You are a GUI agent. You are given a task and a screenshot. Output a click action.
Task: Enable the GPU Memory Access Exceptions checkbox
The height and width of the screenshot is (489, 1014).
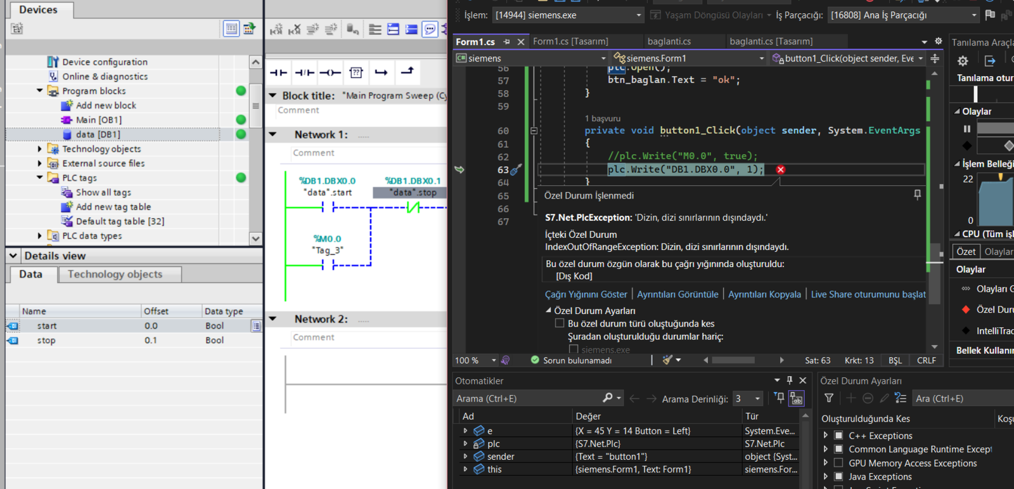[x=838, y=463]
